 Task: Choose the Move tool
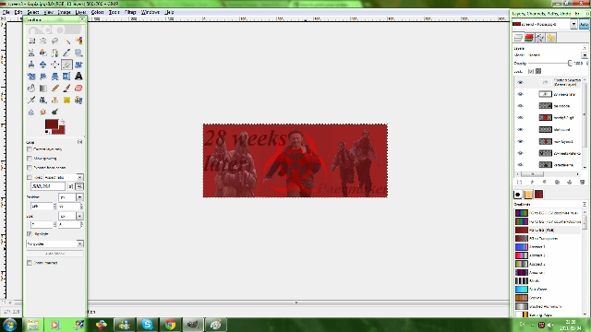[x=43, y=65]
